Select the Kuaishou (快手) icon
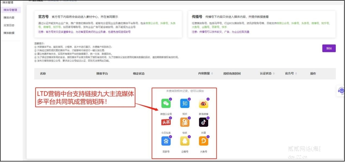 coord(185,122)
